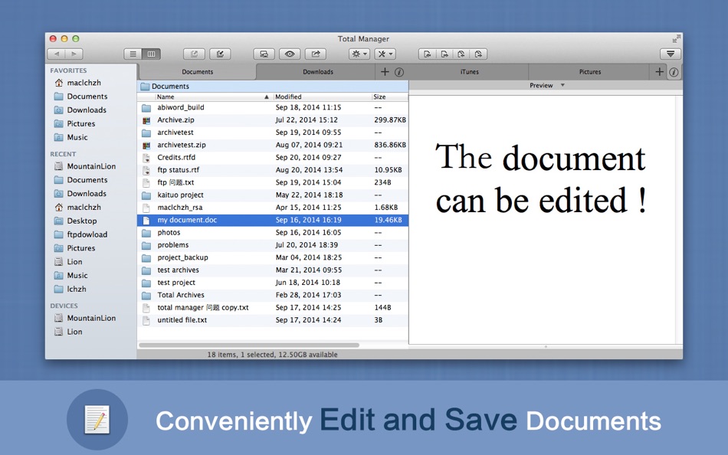
Task: Click into the document preview text
Action: [x=540, y=178]
